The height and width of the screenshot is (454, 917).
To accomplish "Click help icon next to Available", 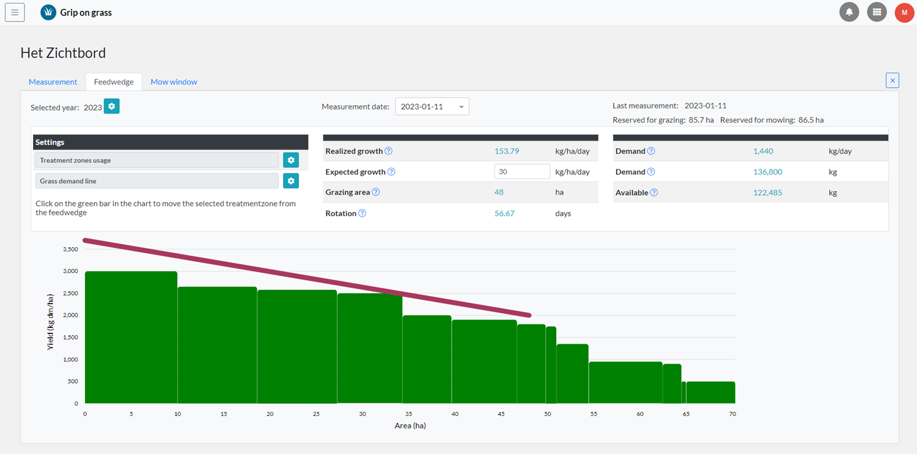I will click(x=654, y=193).
